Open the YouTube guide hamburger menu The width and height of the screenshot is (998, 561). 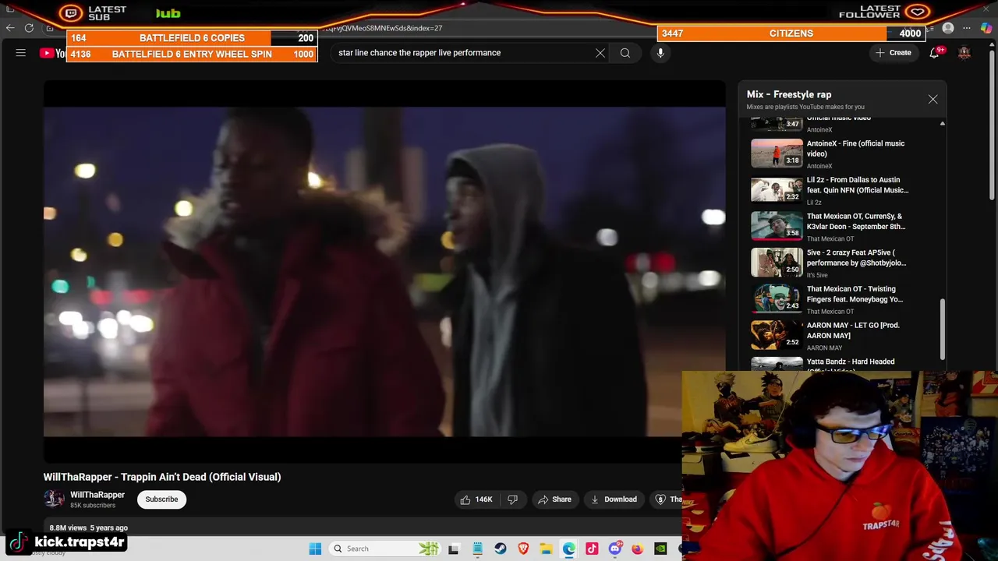[x=21, y=53]
